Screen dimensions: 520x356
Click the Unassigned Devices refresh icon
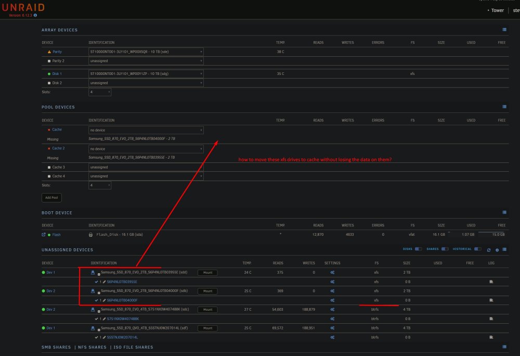click(x=488, y=250)
